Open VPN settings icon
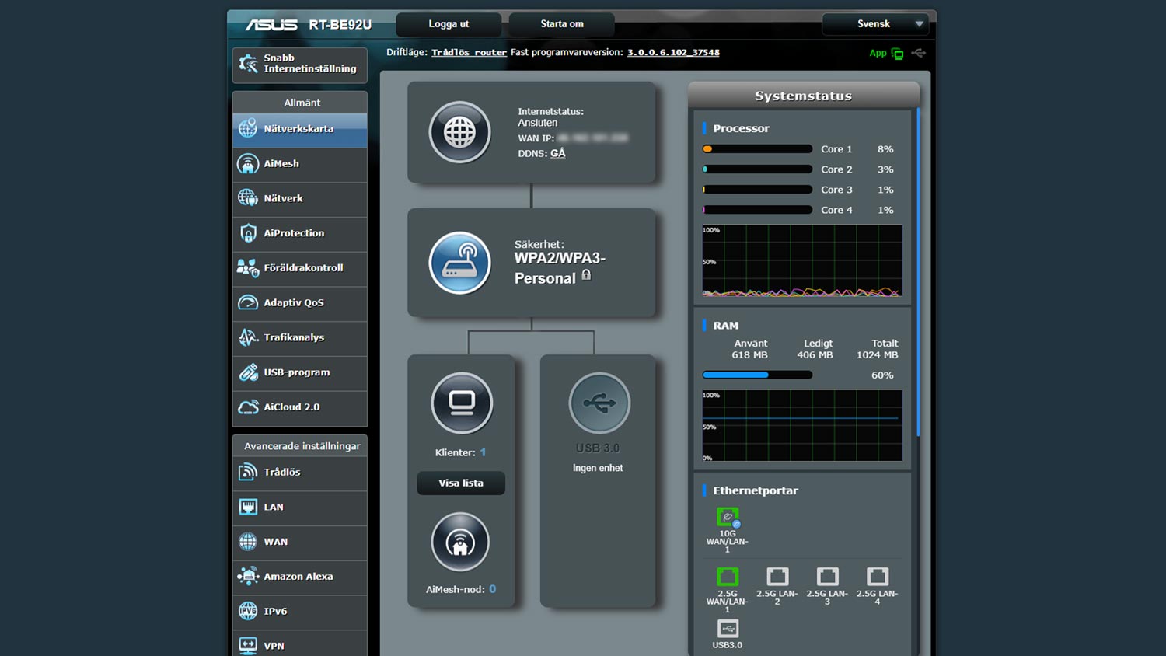 (x=248, y=645)
